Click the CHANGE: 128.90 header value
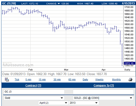This screenshot has height=106, width=136. tap(58, 4)
